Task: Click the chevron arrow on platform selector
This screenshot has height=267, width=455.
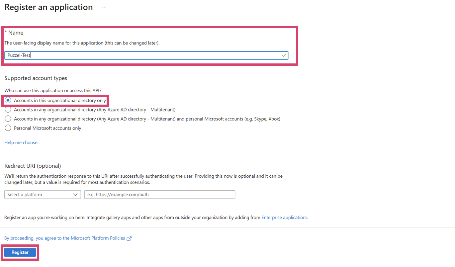Action: pyautogui.click(x=75, y=195)
